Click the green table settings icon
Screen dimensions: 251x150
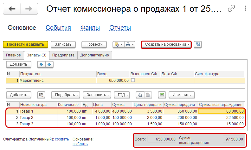(x=162, y=95)
